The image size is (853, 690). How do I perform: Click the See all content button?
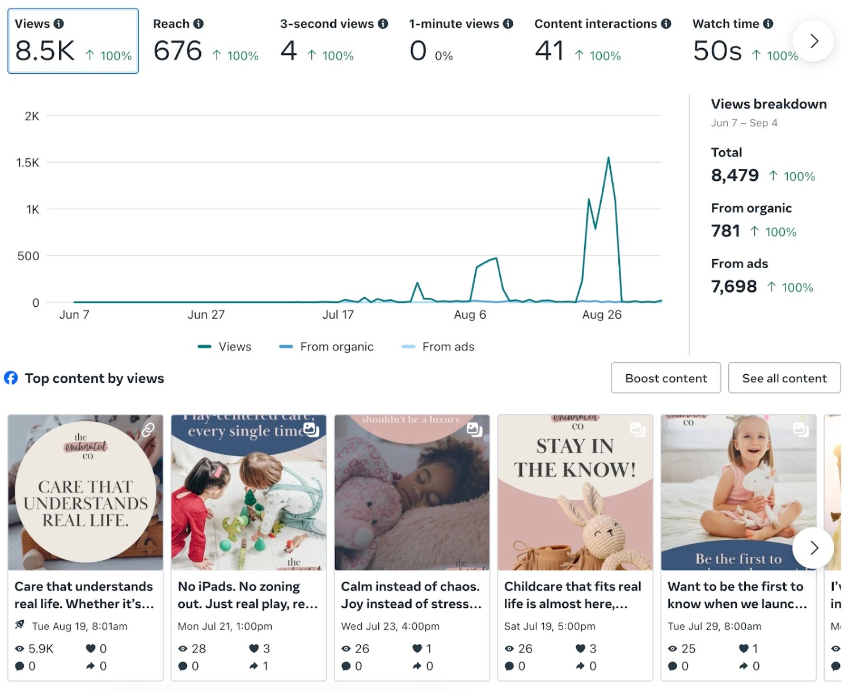pos(784,378)
